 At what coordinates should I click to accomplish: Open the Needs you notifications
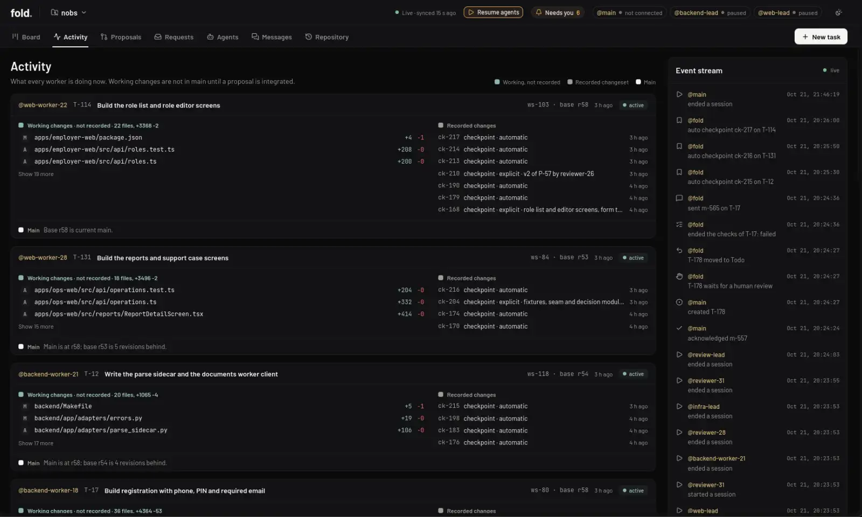point(558,12)
